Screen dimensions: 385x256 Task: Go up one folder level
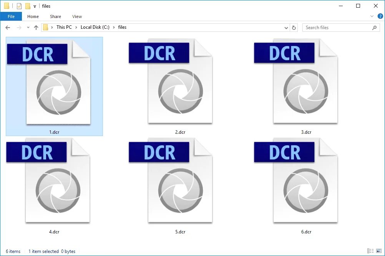pyautogui.click(x=36, y=28)
